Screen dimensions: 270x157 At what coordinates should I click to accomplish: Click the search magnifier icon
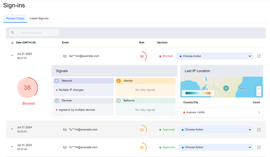[x=12, y=32]
